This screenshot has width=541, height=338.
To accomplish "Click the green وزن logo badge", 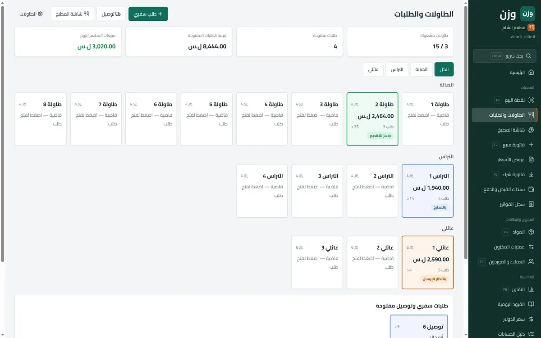I will (x=527, y=14).
